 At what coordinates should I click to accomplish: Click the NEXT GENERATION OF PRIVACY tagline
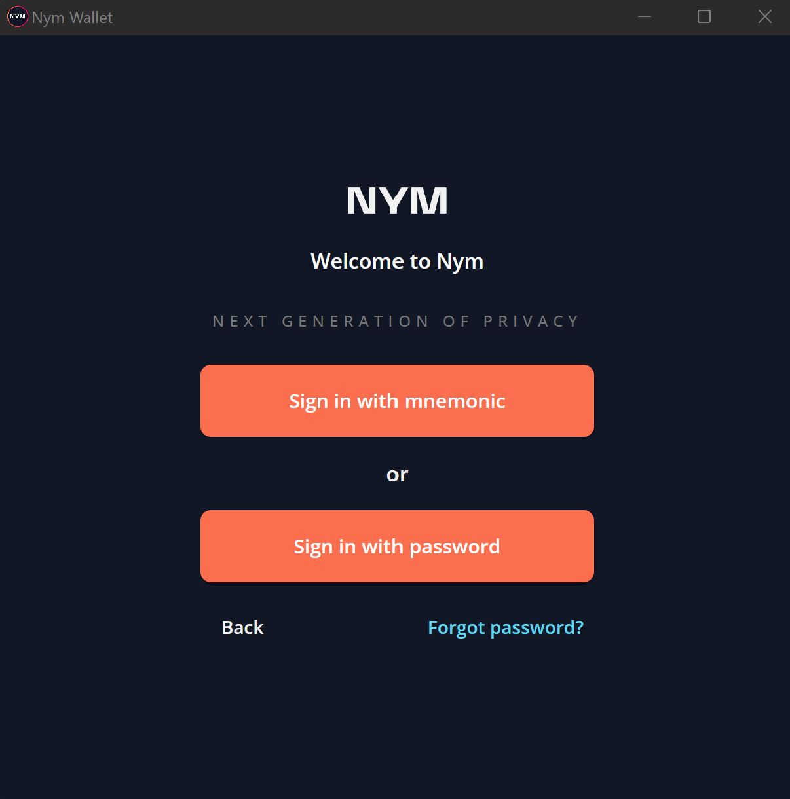396,322
